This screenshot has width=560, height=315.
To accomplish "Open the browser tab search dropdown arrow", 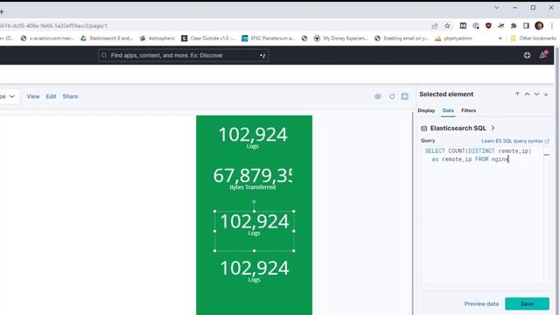I will tap(496, 8).
